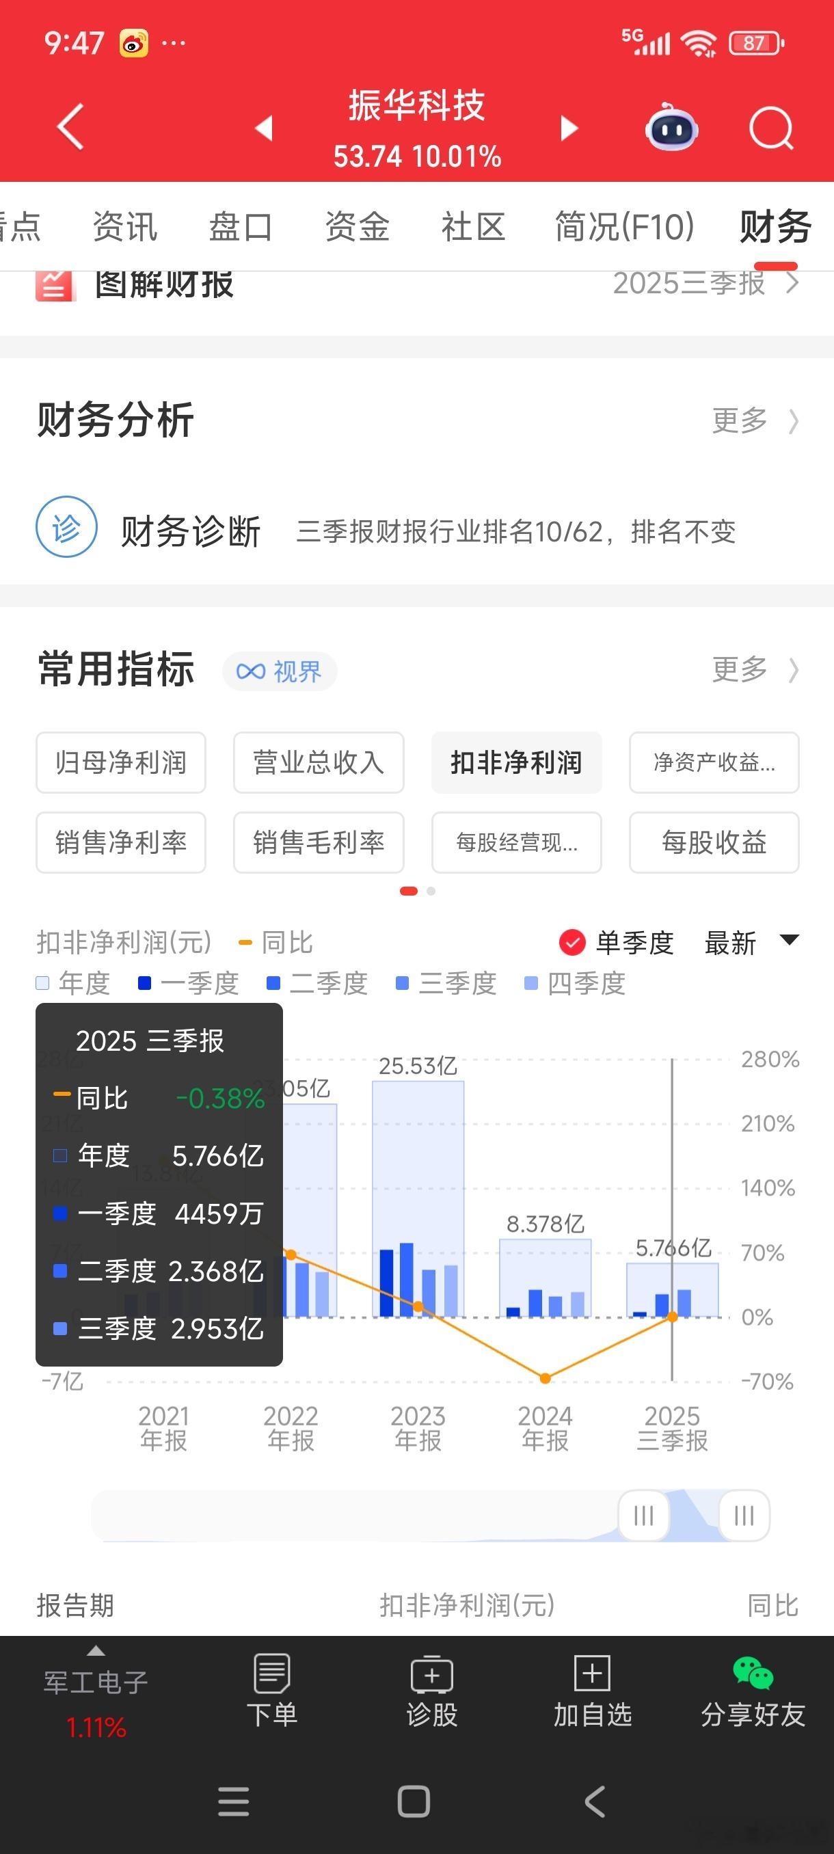
Task: Open the 视界 infinity badge
Action: [279, 671]
